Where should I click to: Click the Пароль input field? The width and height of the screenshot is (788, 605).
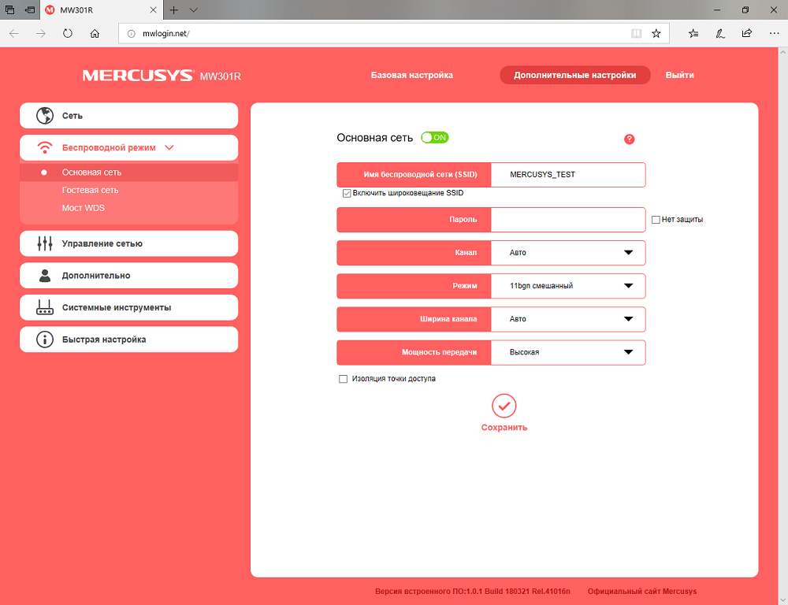pyautogui.click(x=568, y=220)
